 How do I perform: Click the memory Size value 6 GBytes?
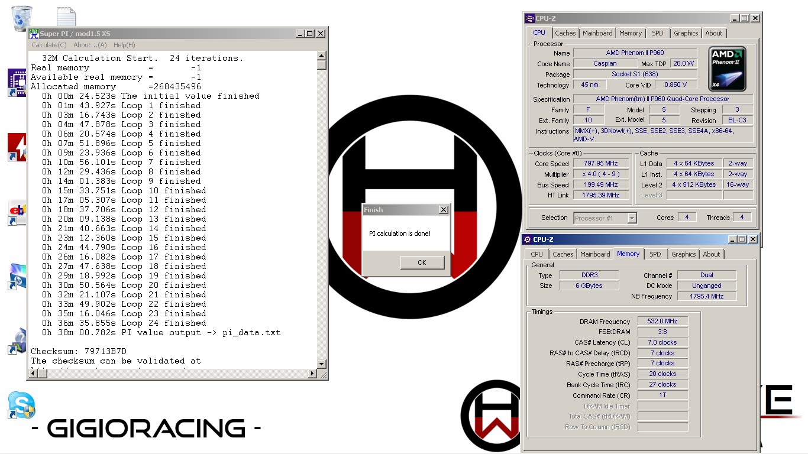pyautogui.click(x=589, y=286)
